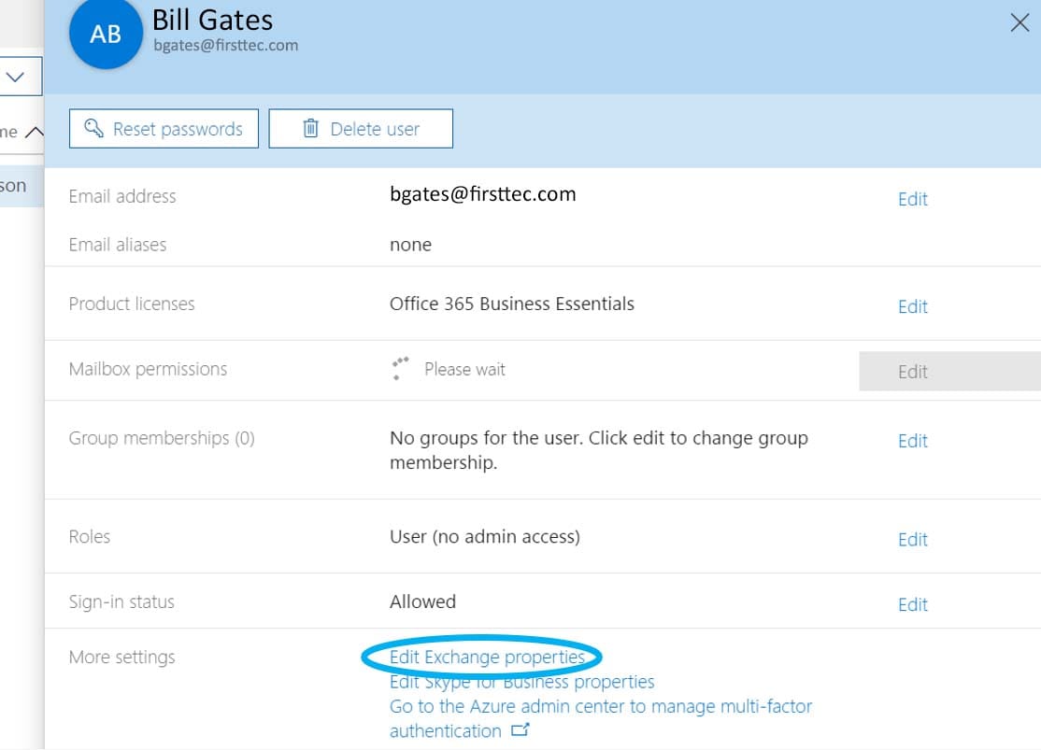Viewport: 1041px width, 750px height.
Task: Click the trash icon in Delete user
Action: tap(311, 129)
